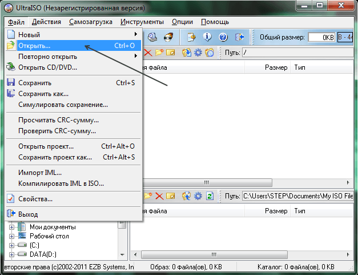Image resolution: width=358 pixels, height=275 pixels.
Task: Choose Свойства... menu entry
Action: 73,199
